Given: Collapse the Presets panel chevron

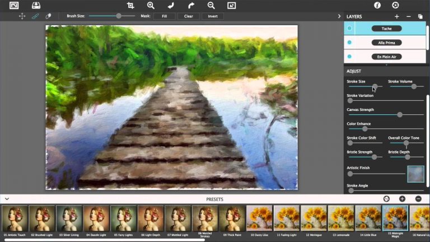Looking at the screenshot, I should tap(7, 199).
